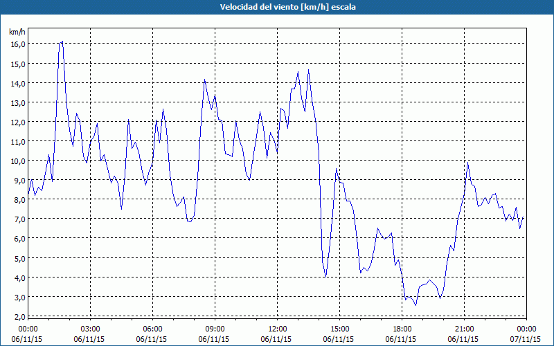
Task: Click the '8,0' y-axis label
Action: click(x=19, y=200)
